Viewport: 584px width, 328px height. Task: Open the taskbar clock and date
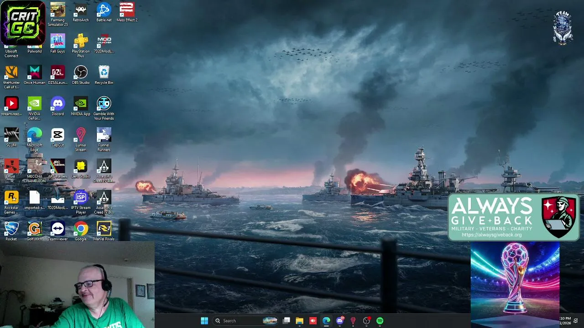pyautogui.click(x=565, y=321)
